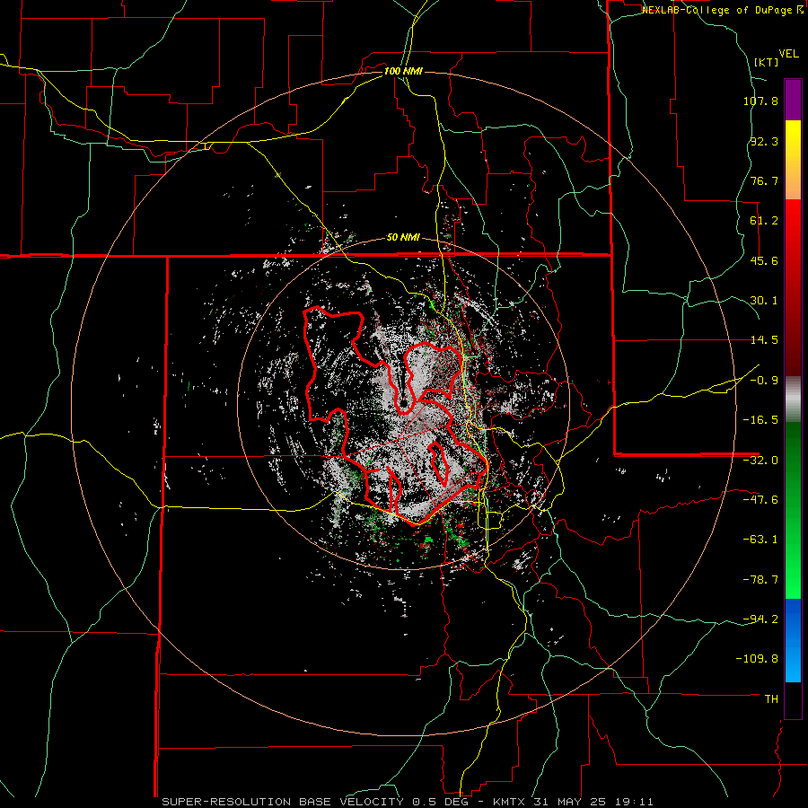Pick the gray near-zero segment of the color bar
This screenshot has height=808, width=808.
pyautogui.click(x=793, y=399)
